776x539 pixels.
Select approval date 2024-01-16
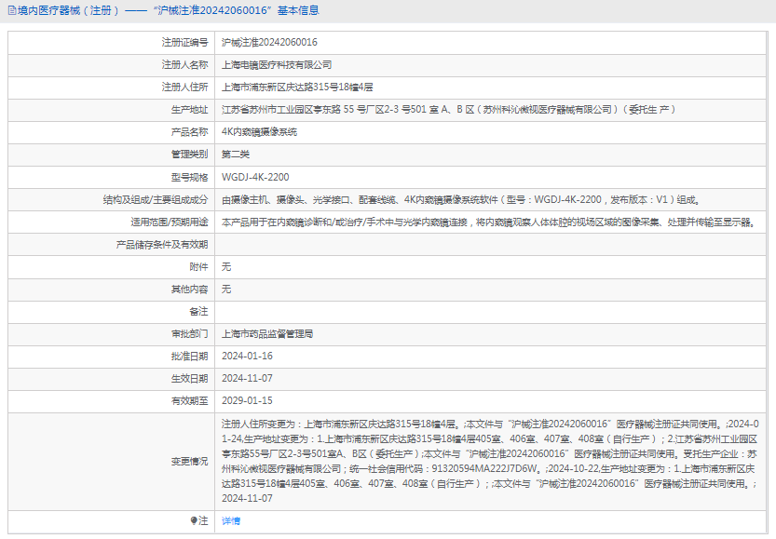(x=247, y=356)
